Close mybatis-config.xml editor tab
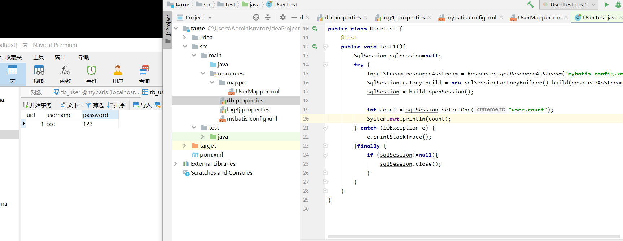Screen dimensions: 623x241 pyautogui.click(x=501, y=17)
